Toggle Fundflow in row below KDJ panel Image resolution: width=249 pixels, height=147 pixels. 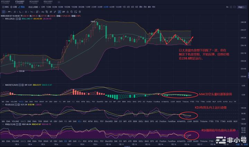tap(171, 121)
